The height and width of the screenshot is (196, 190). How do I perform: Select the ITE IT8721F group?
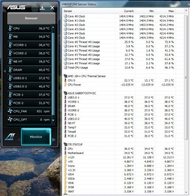[x=75, y=144]
